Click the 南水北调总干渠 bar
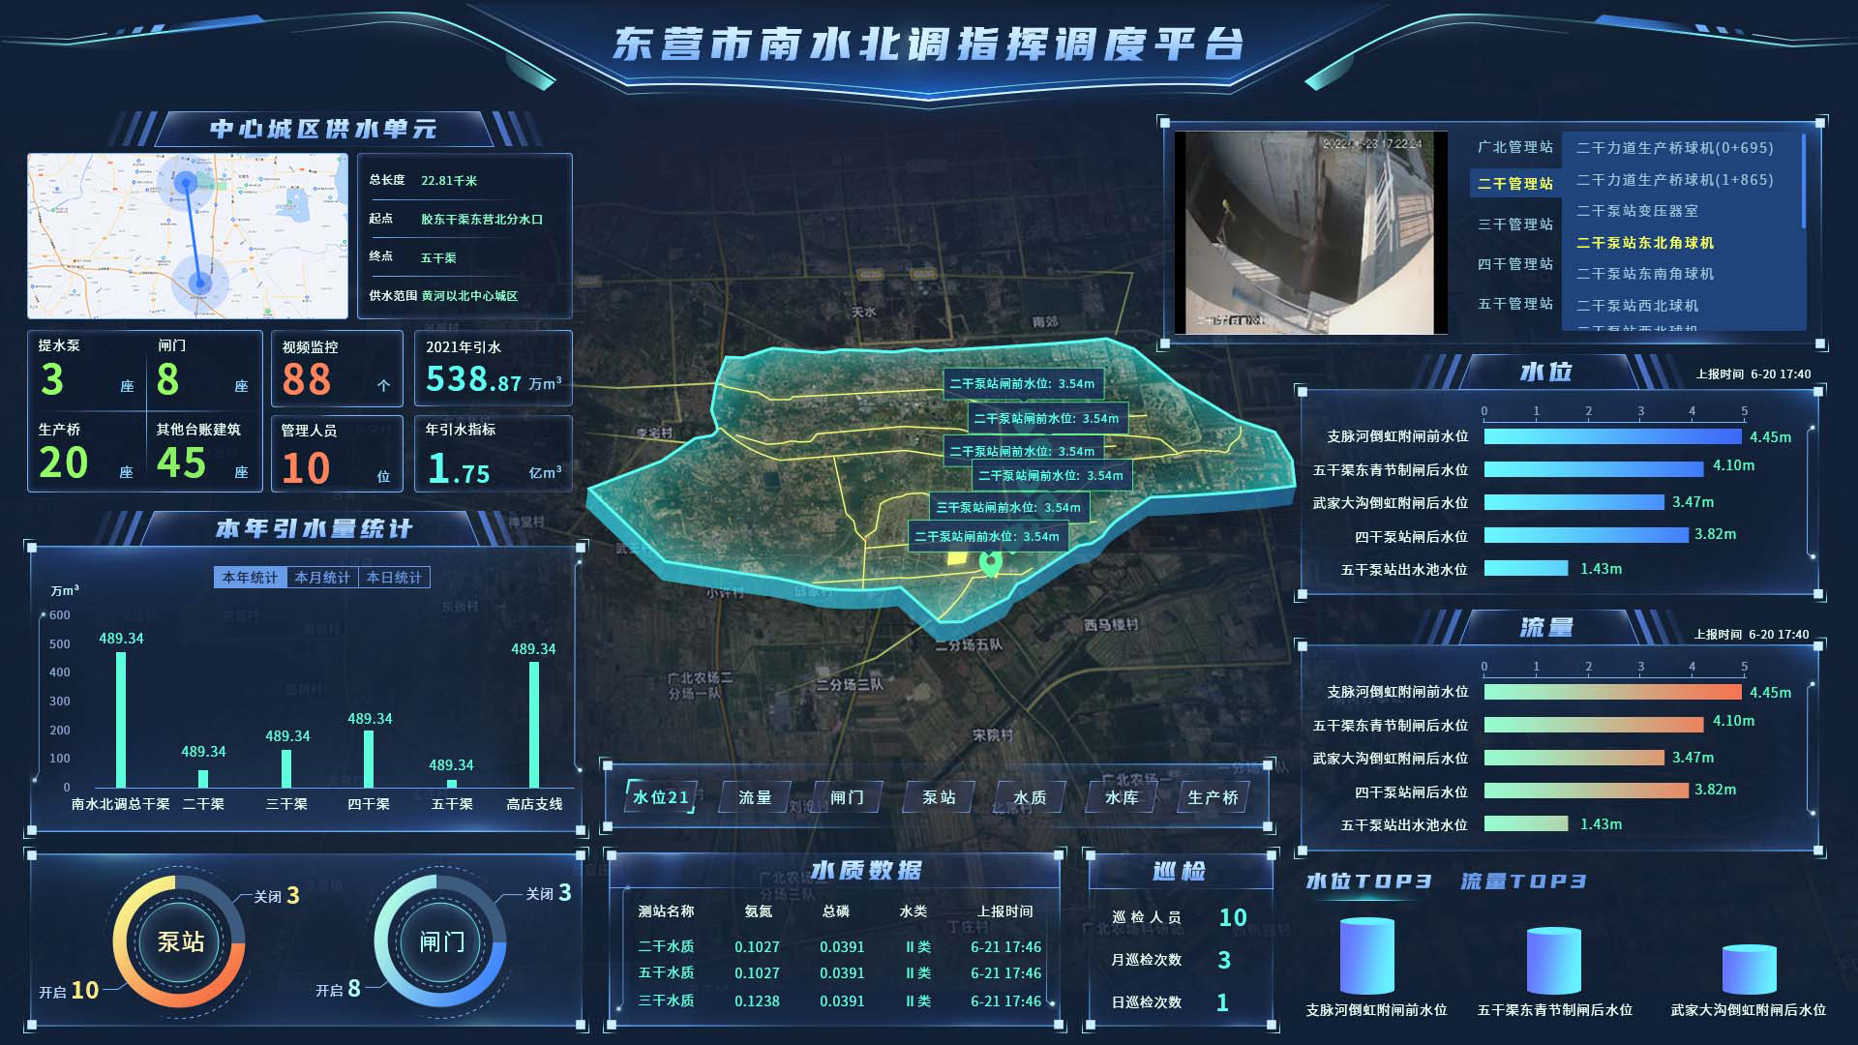Viewport: 1858px width, 1045px height. [x=121, y=720]
